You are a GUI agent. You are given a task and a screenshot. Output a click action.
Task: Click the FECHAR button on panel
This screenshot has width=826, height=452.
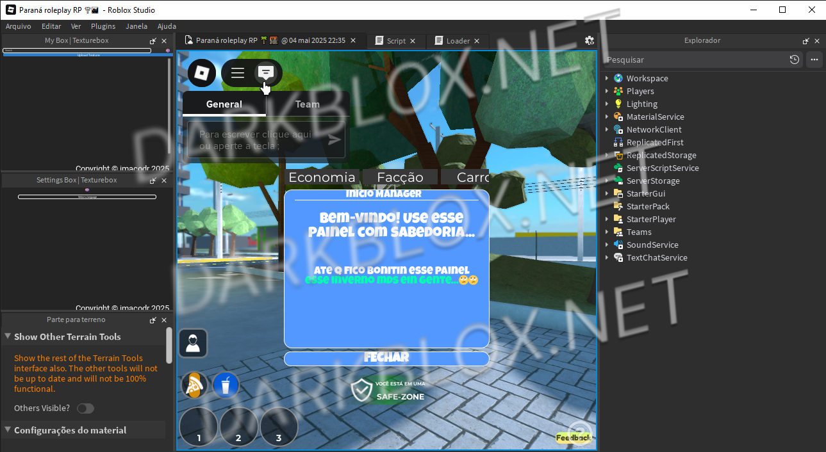point(386,358)
